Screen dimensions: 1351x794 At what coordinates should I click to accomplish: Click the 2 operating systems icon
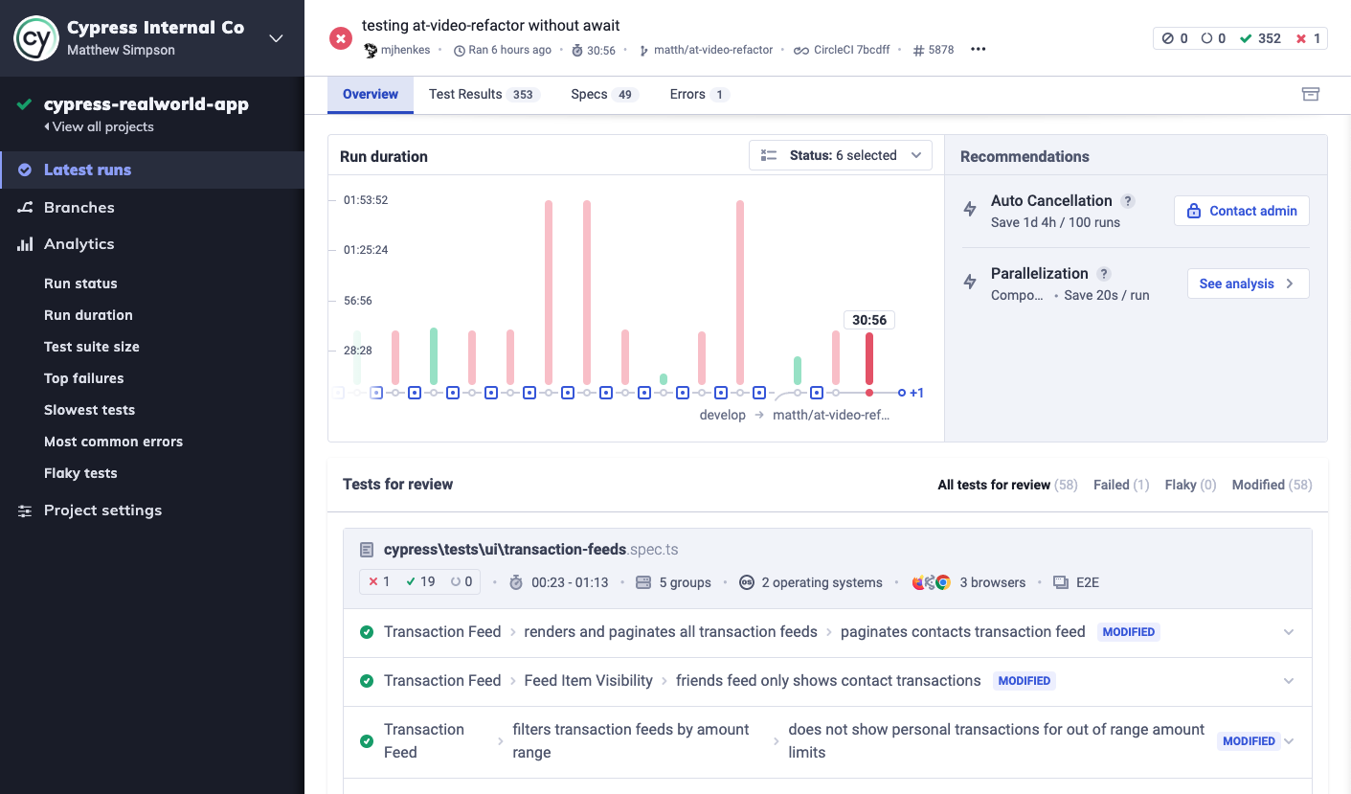click(746, 582)
